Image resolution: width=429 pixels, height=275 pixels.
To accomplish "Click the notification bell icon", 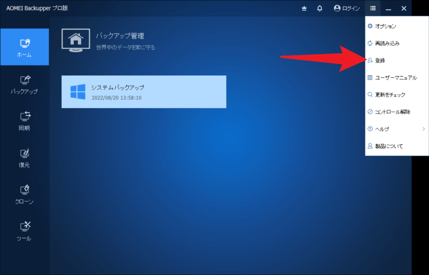I will [320, 8].
